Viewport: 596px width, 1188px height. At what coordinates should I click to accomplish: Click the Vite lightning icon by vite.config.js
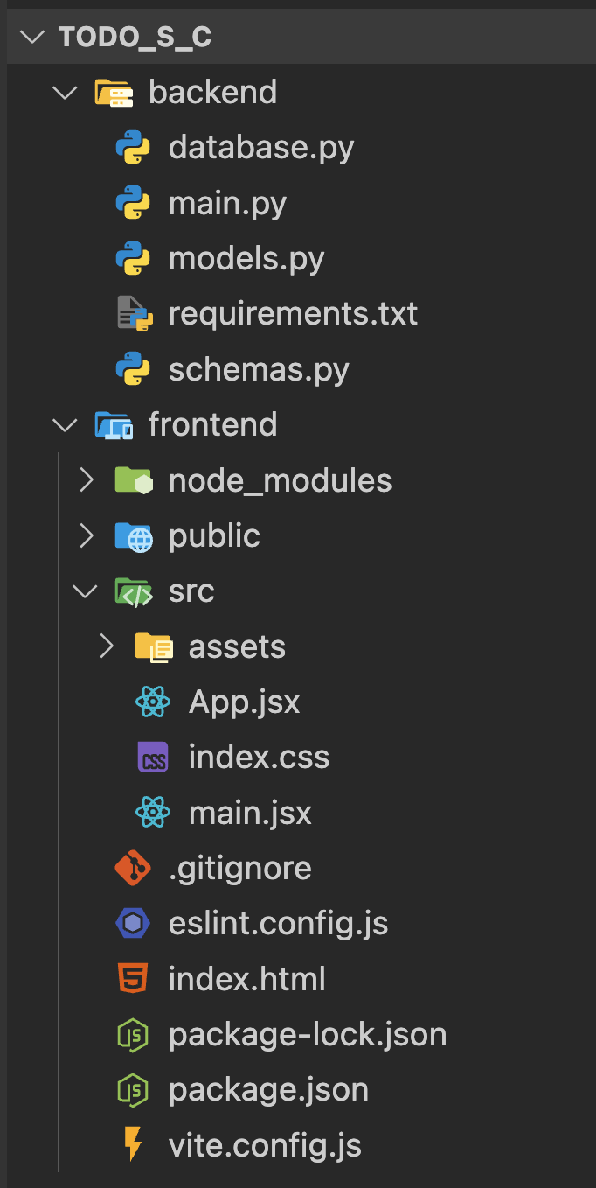(133, 1145)
